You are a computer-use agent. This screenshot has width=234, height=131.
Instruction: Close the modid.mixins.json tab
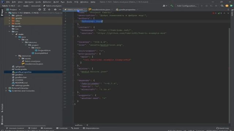112,9
